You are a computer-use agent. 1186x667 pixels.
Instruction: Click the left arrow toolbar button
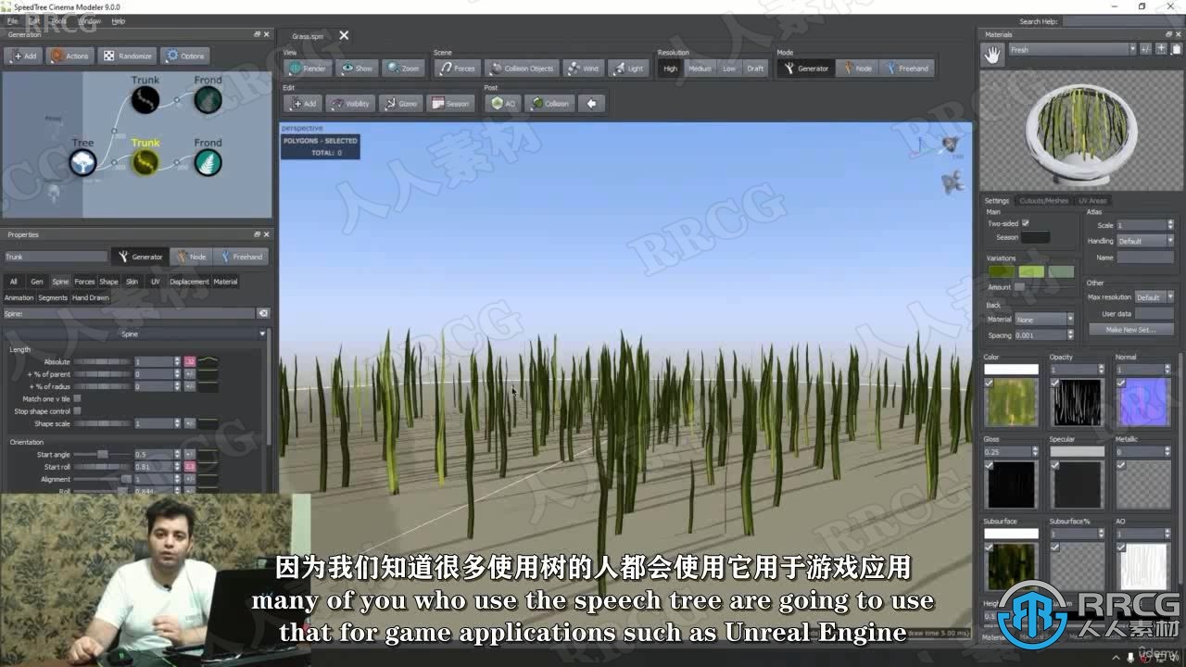[x=591, y=104]
